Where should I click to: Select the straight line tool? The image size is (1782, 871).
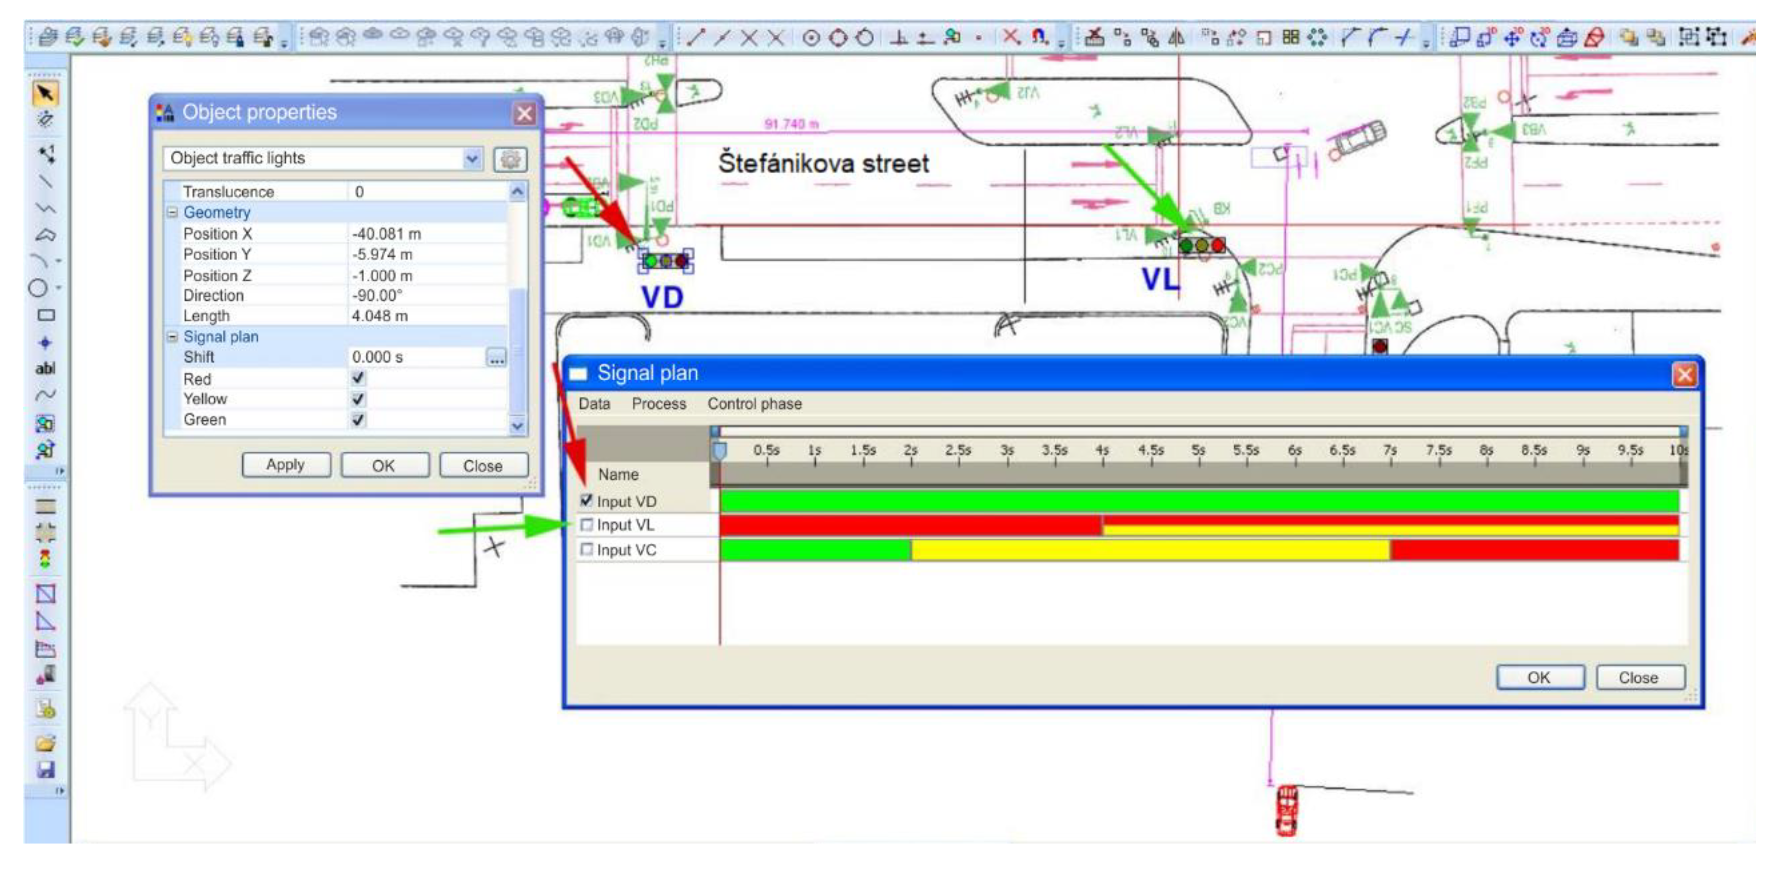click(x=45, y=182)
